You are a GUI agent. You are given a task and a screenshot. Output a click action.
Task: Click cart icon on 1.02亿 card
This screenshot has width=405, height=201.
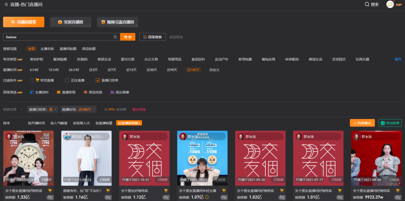[282, 191]
